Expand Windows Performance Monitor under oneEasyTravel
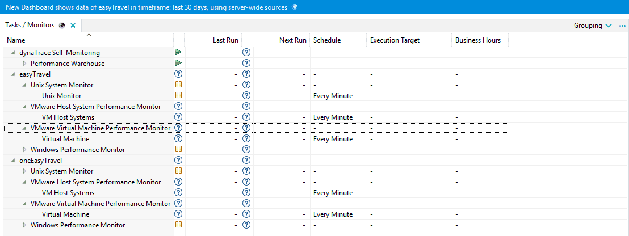629x236 pixels. point(24,225)
